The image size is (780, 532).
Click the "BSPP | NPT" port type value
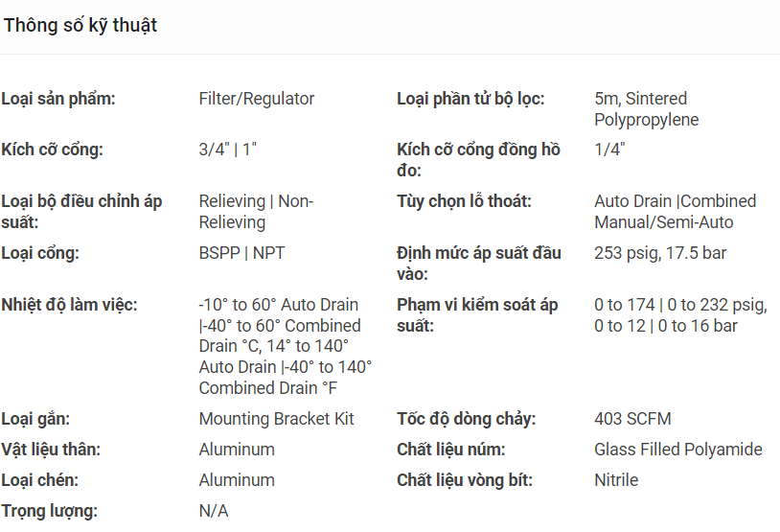241,253
